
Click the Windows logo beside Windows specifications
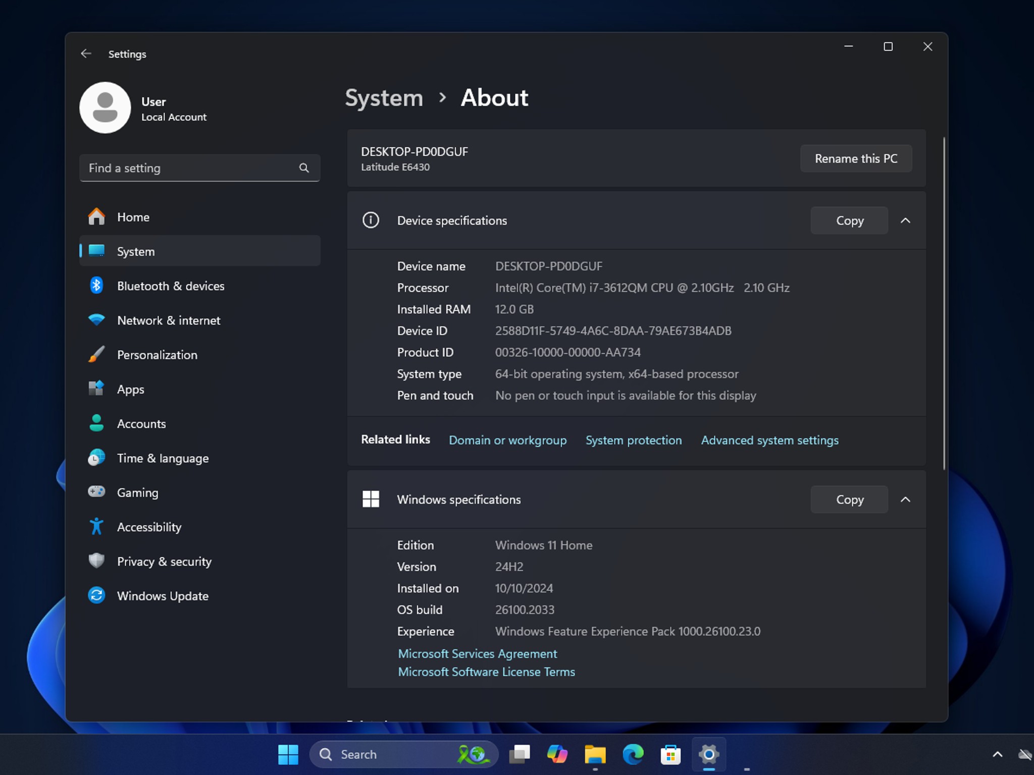click(371, 499)
